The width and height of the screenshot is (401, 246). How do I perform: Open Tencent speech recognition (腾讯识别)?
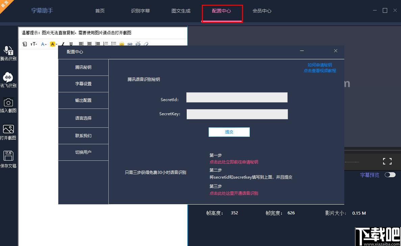tap(8, 53)
